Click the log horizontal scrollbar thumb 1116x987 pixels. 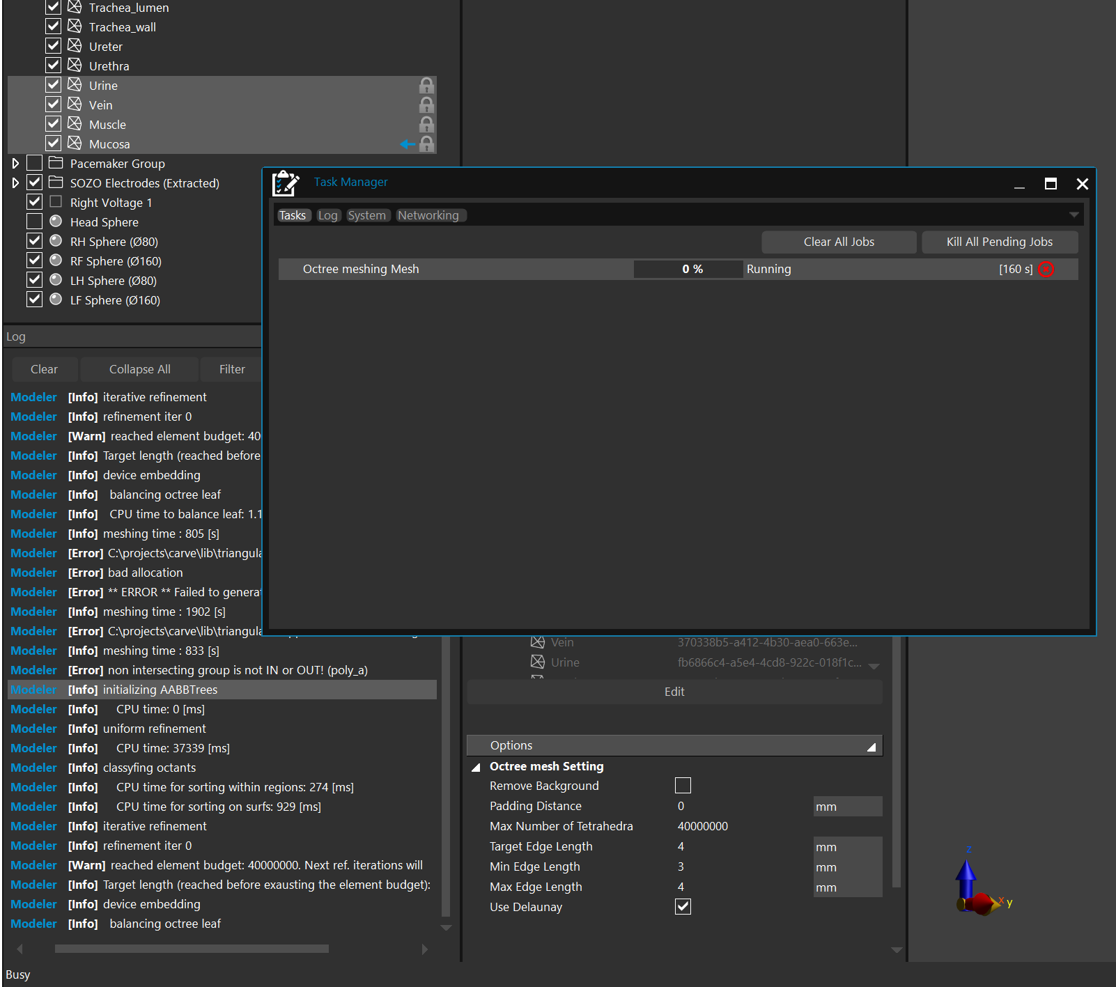click(192, 949)
